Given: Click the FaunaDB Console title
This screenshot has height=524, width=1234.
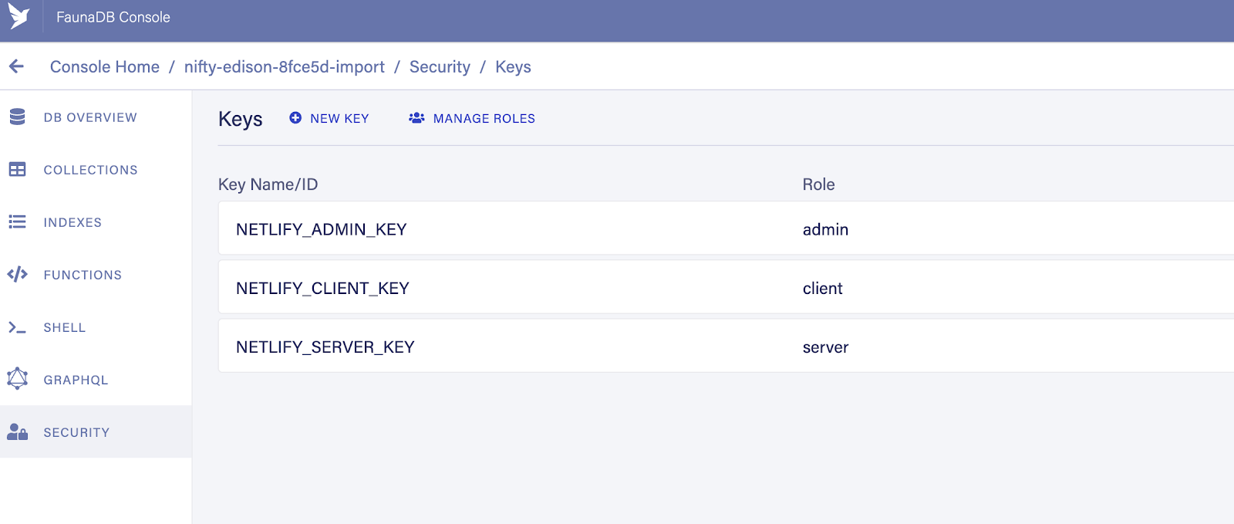Looking at the screenshot, I should pos(113,17).
